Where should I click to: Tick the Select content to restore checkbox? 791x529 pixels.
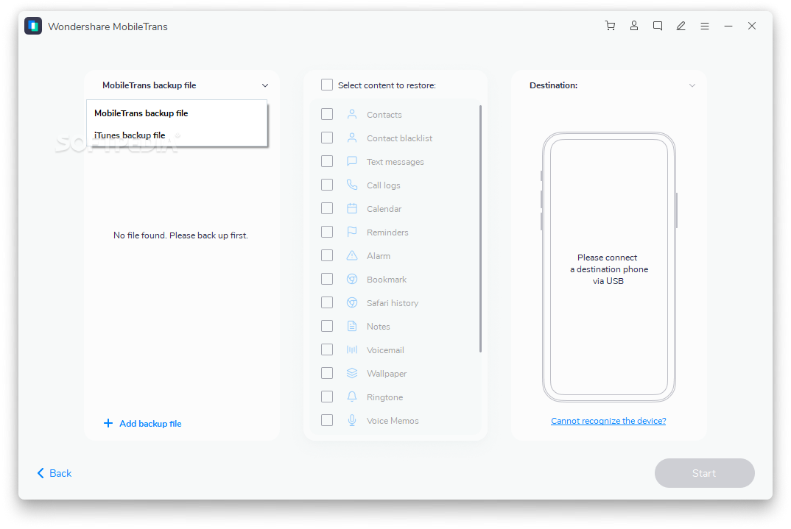tap(327, 85)
